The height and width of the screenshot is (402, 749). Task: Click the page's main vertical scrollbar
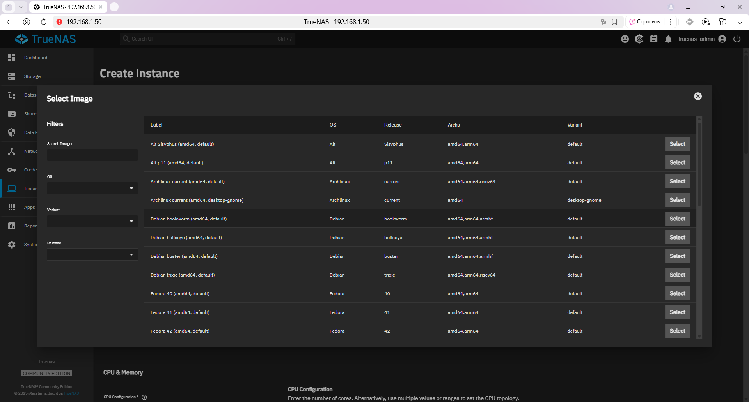point(746,105)
